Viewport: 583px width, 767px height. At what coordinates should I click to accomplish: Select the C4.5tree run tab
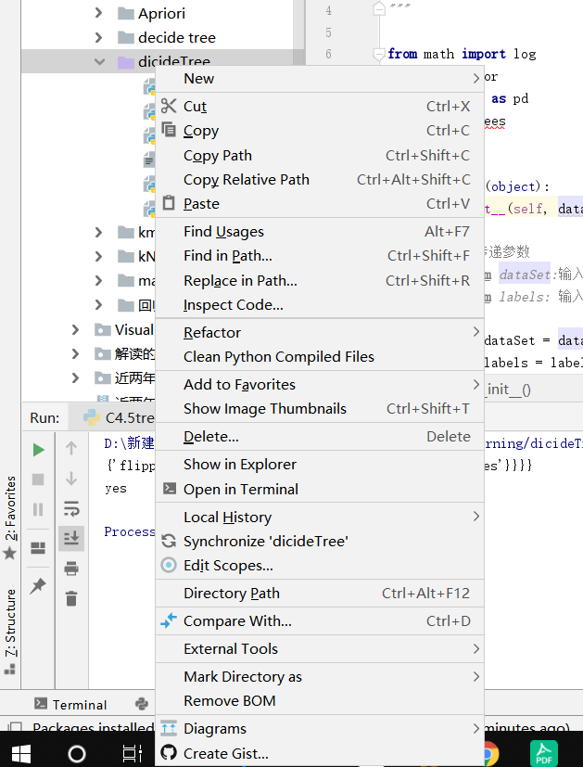[119, 417]
